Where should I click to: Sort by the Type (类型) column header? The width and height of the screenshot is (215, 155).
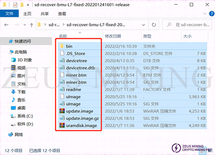click(x=147, y=36)
